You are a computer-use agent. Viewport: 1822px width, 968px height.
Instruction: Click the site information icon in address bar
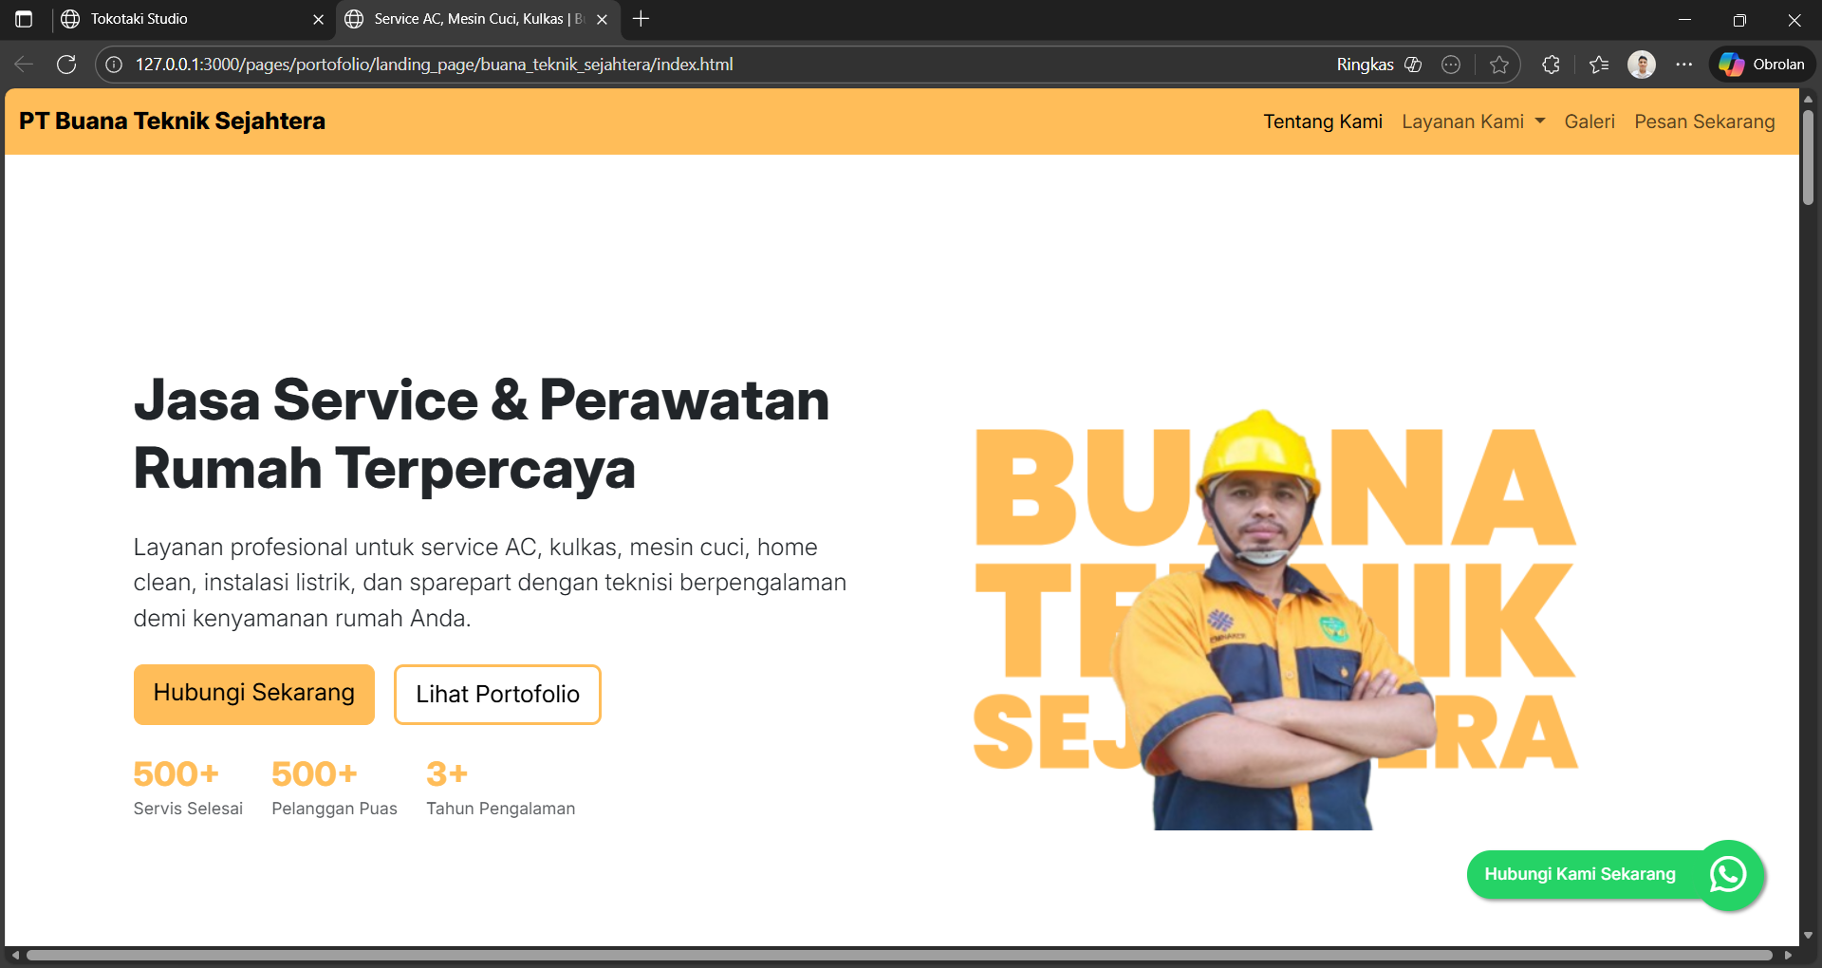coord(114,65)
